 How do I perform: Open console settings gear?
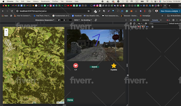[153, 27]
